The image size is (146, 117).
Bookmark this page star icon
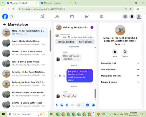click(131, 9)
